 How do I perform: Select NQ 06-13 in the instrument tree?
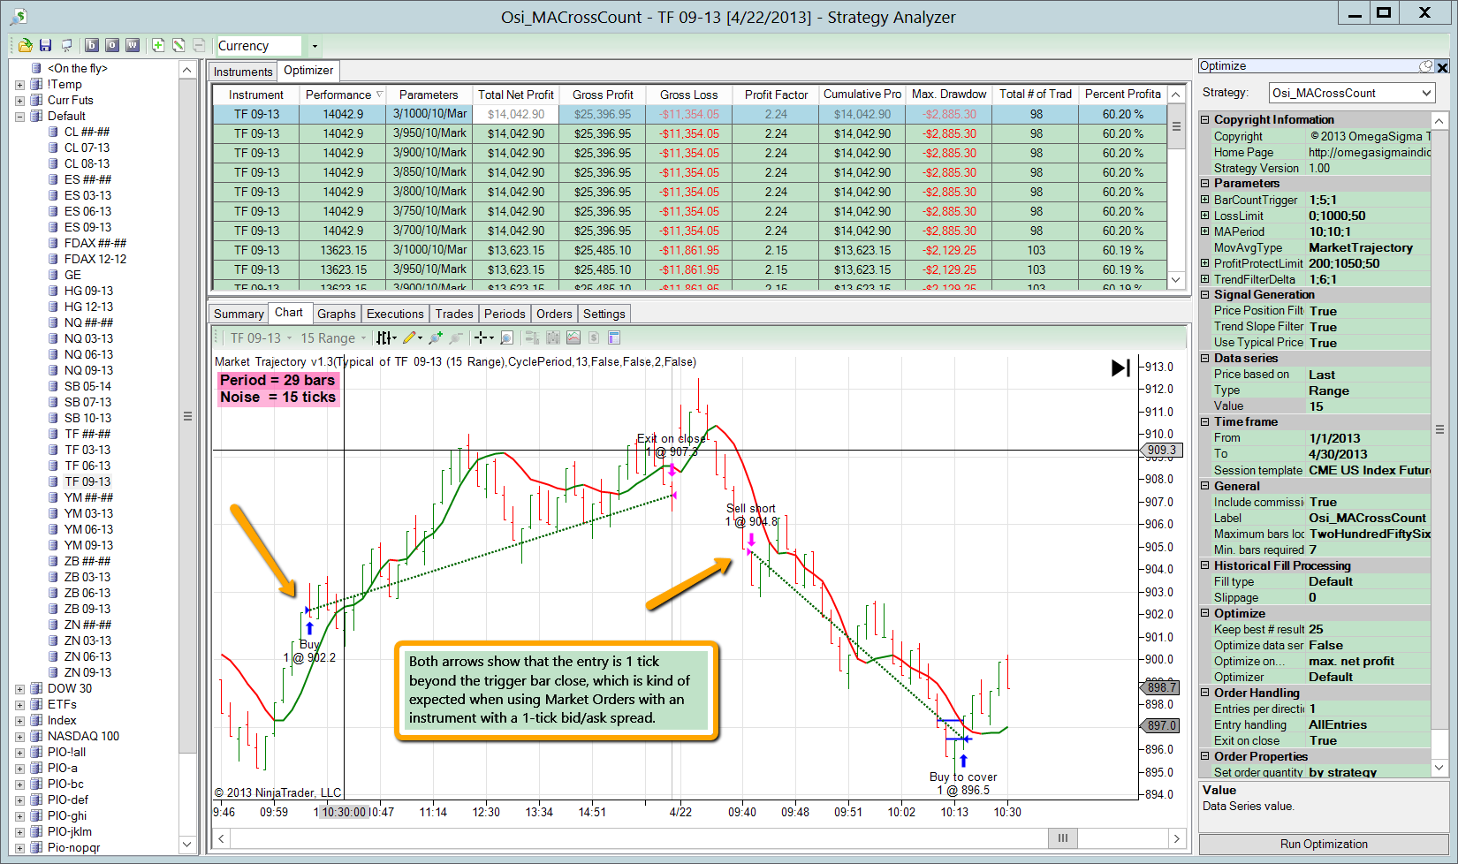click(88, 354)
